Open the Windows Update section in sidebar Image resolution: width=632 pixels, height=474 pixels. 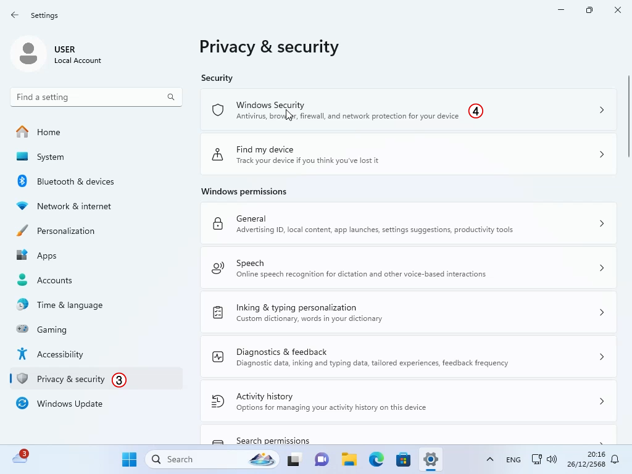[x=69, y=404]
